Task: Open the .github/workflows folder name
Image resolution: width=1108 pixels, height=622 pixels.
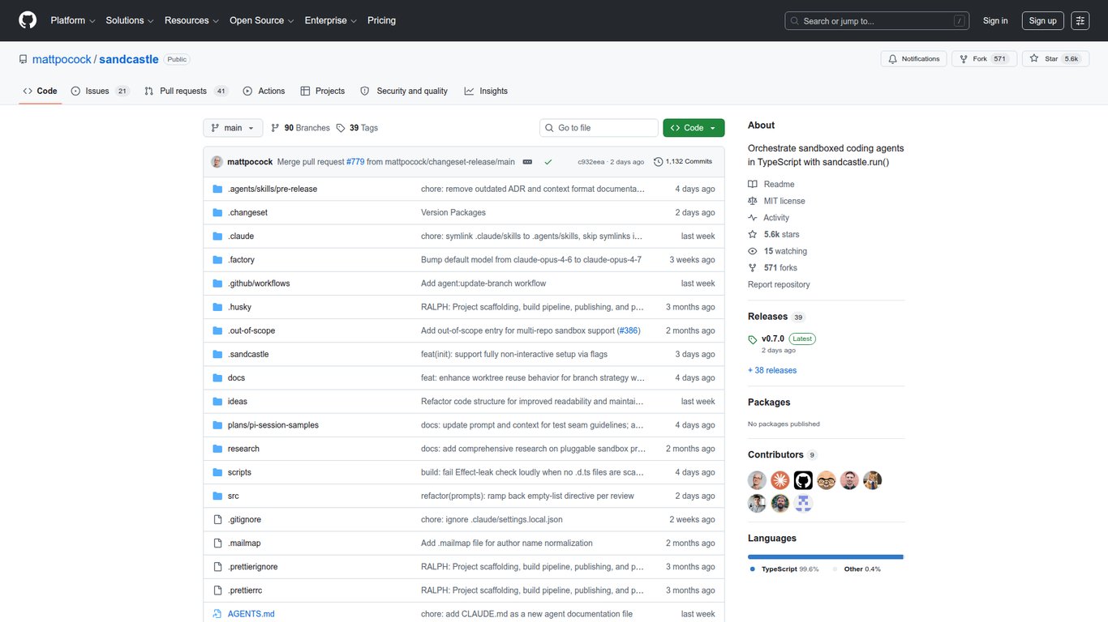Action: 259,283
